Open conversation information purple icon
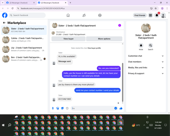This screenshot has height=136, width=170. click(120, 26)
